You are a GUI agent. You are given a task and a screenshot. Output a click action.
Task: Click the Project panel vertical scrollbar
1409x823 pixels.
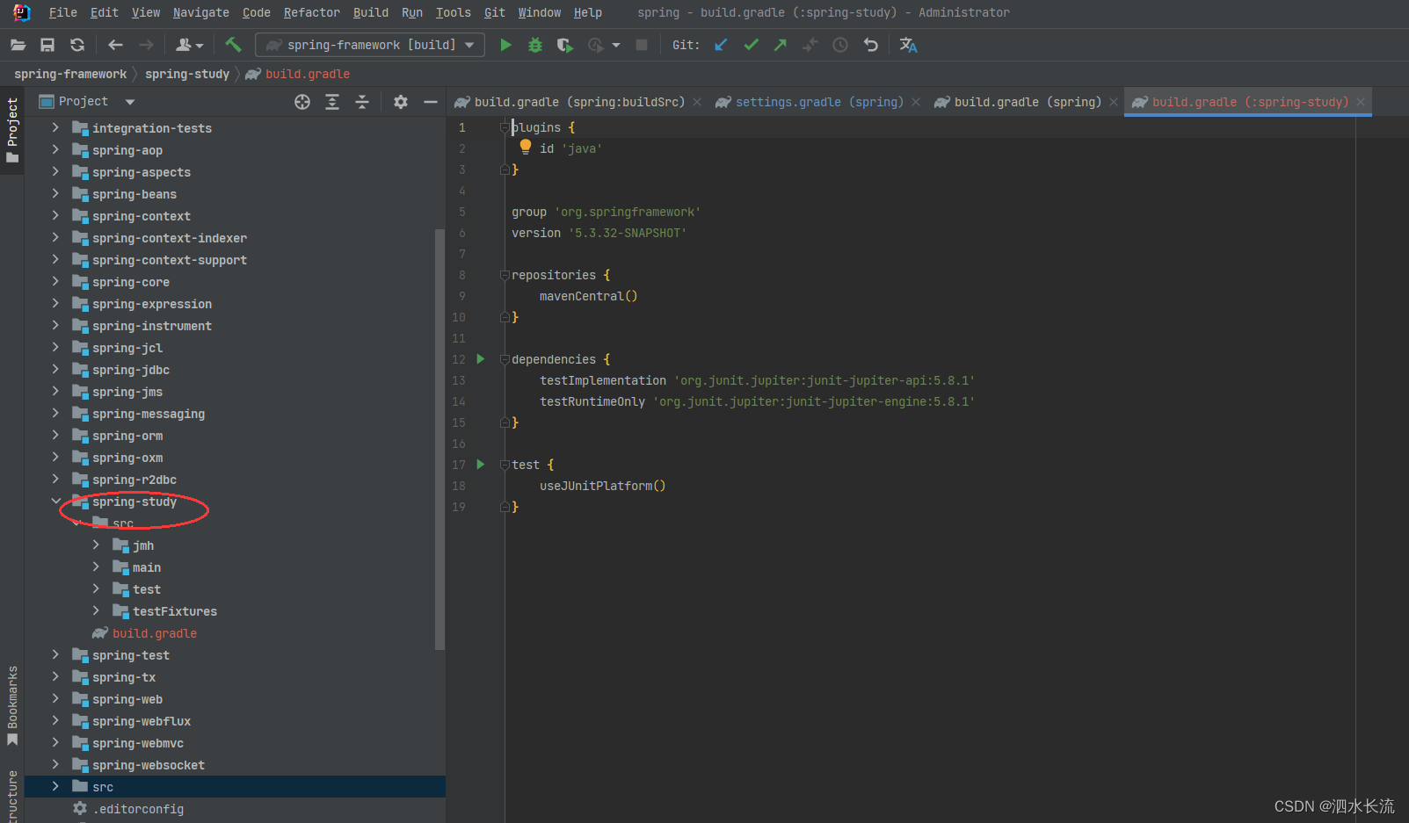pyautogui.click(x=439, y=439)
